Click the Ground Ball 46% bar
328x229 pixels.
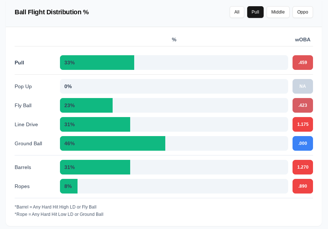coord(174,143)
